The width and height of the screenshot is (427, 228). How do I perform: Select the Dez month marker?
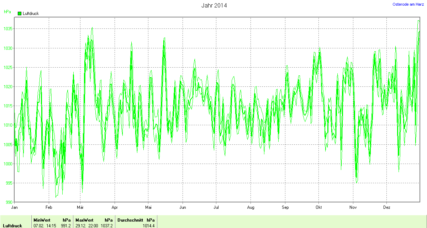[x=386, y=207]
